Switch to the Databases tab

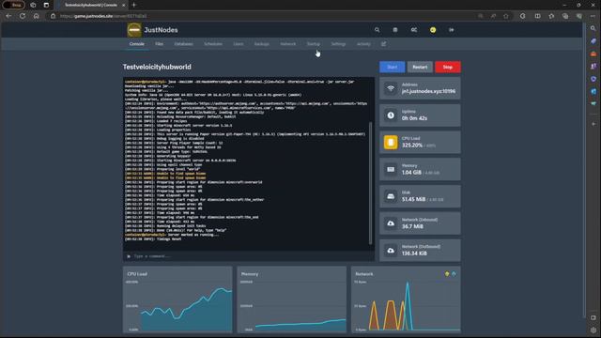click(184, 44)
